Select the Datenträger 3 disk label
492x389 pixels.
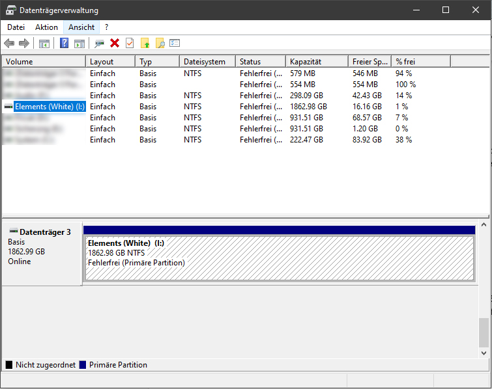(x=45, y=232)
